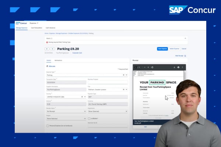Check the Personal Expense checkbox

click(x=48, y=126)
